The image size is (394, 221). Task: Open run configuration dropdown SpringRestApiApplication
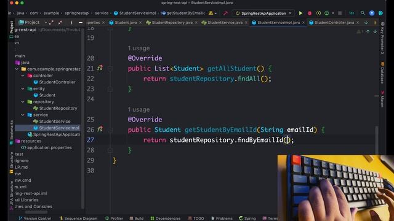(263, 13)
